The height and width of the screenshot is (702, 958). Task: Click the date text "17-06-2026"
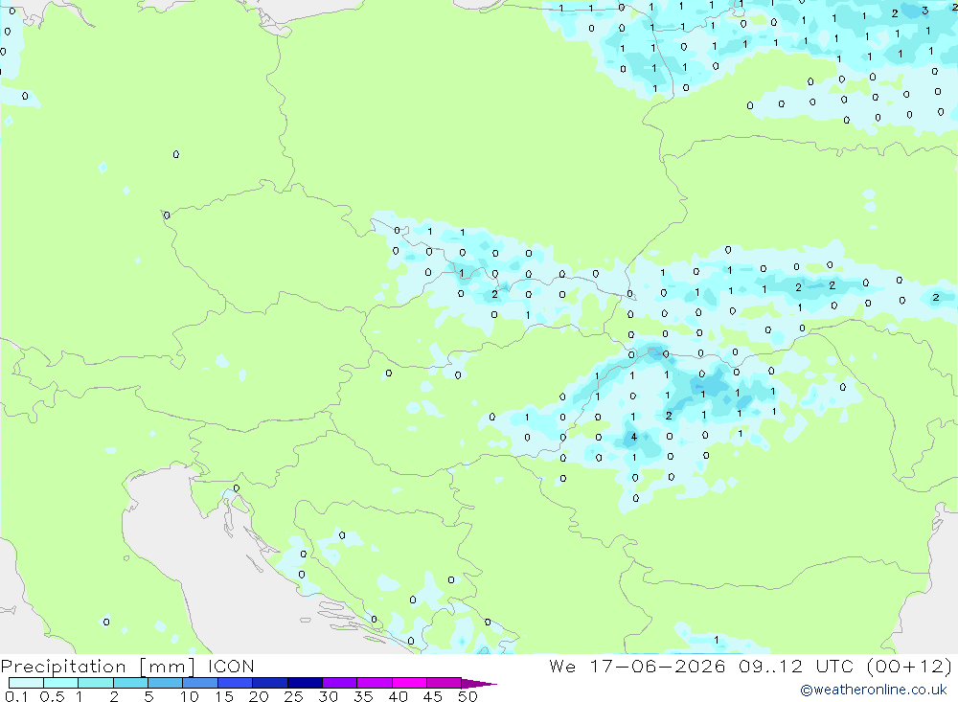(x=657, y=666)
